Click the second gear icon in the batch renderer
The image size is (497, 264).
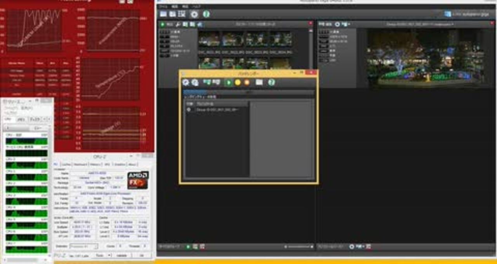pyautogui.click(x=195, y=82)
